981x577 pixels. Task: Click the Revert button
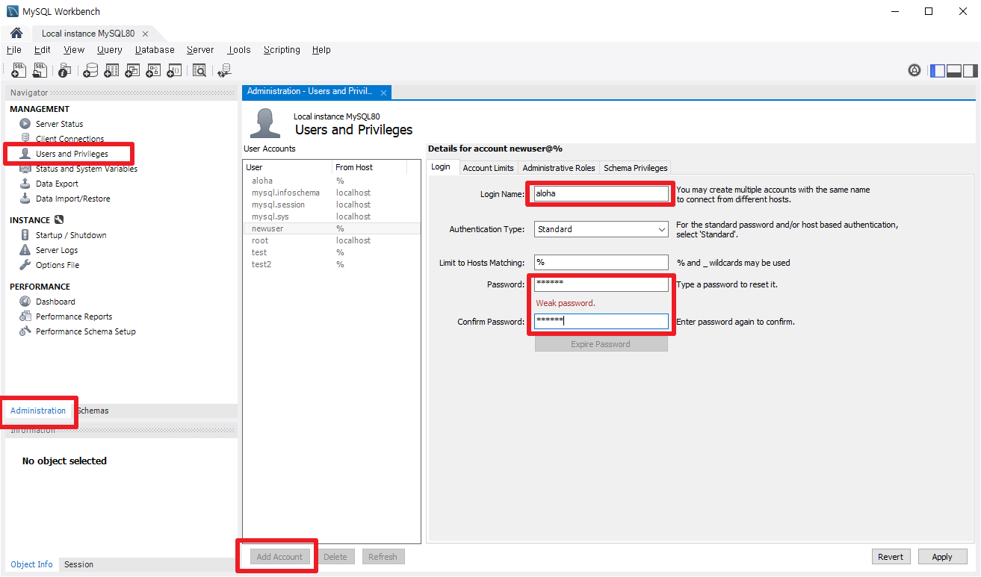pyautogui.click(x=891, y=557)
